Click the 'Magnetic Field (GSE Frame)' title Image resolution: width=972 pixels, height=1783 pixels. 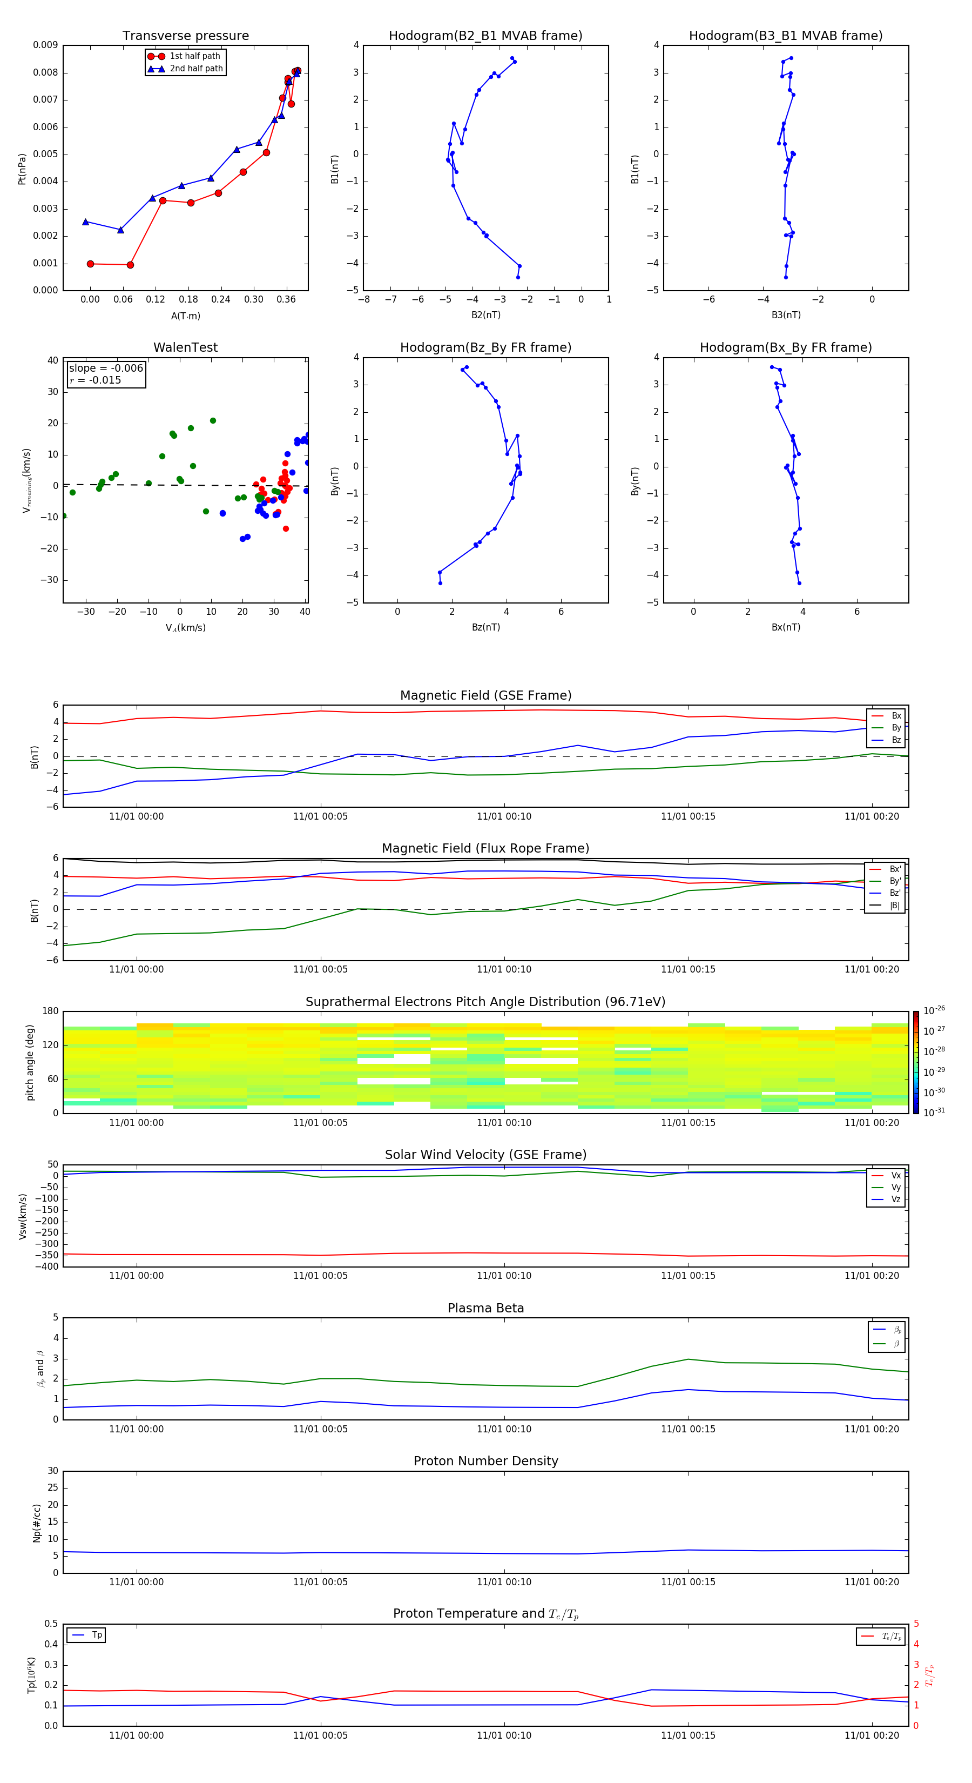pos(485,695)
